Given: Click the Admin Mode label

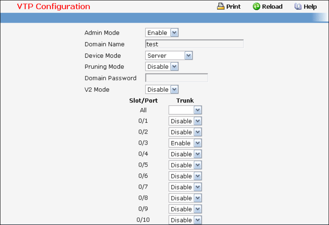Looking at the screenshot, I should pyautogui.click(x=102, y=33).
